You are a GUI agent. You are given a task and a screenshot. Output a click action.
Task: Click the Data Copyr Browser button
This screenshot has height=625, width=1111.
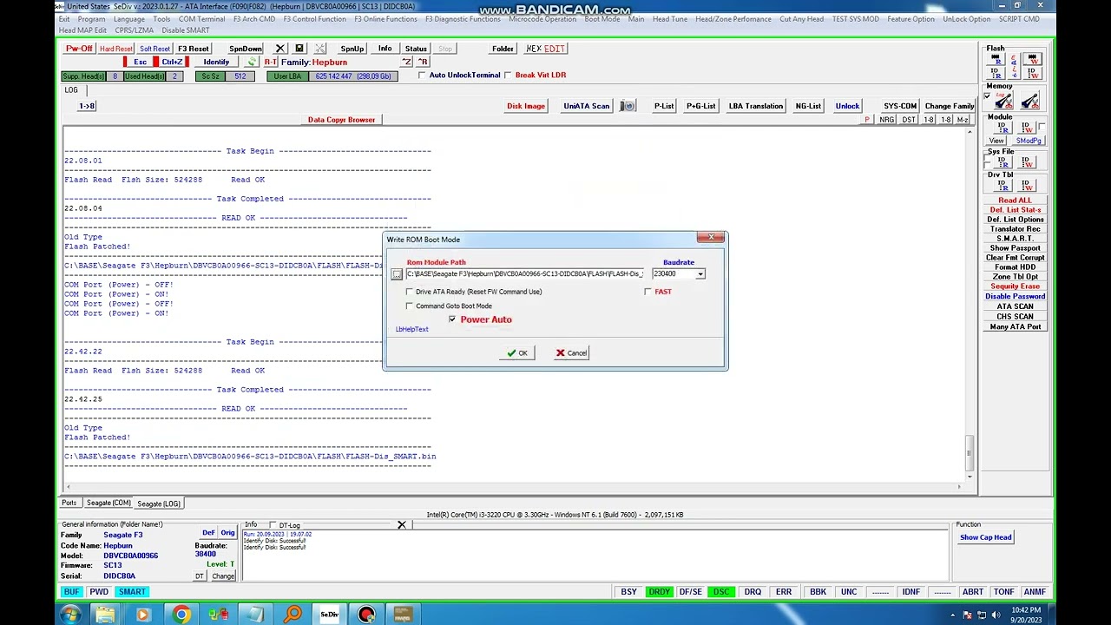point(341,120)
